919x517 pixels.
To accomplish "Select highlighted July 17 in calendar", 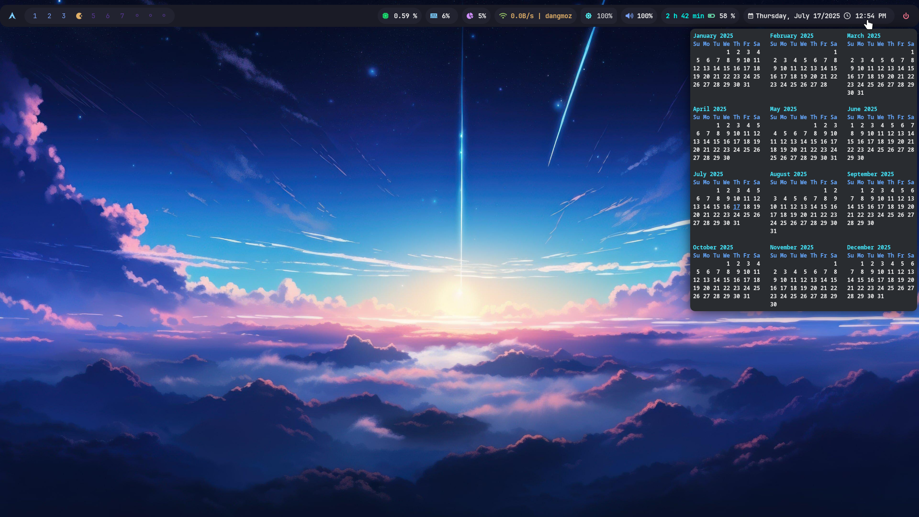I will pyautogui.click(x=736, y=207).
